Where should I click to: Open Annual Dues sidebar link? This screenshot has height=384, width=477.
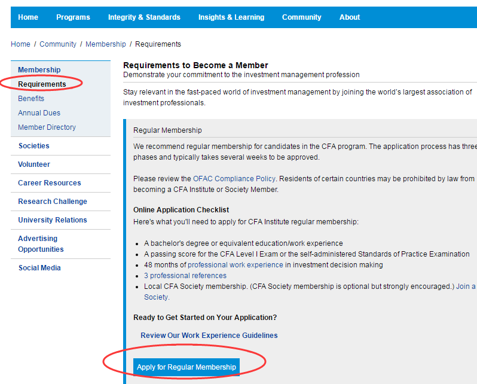point(39,113)
